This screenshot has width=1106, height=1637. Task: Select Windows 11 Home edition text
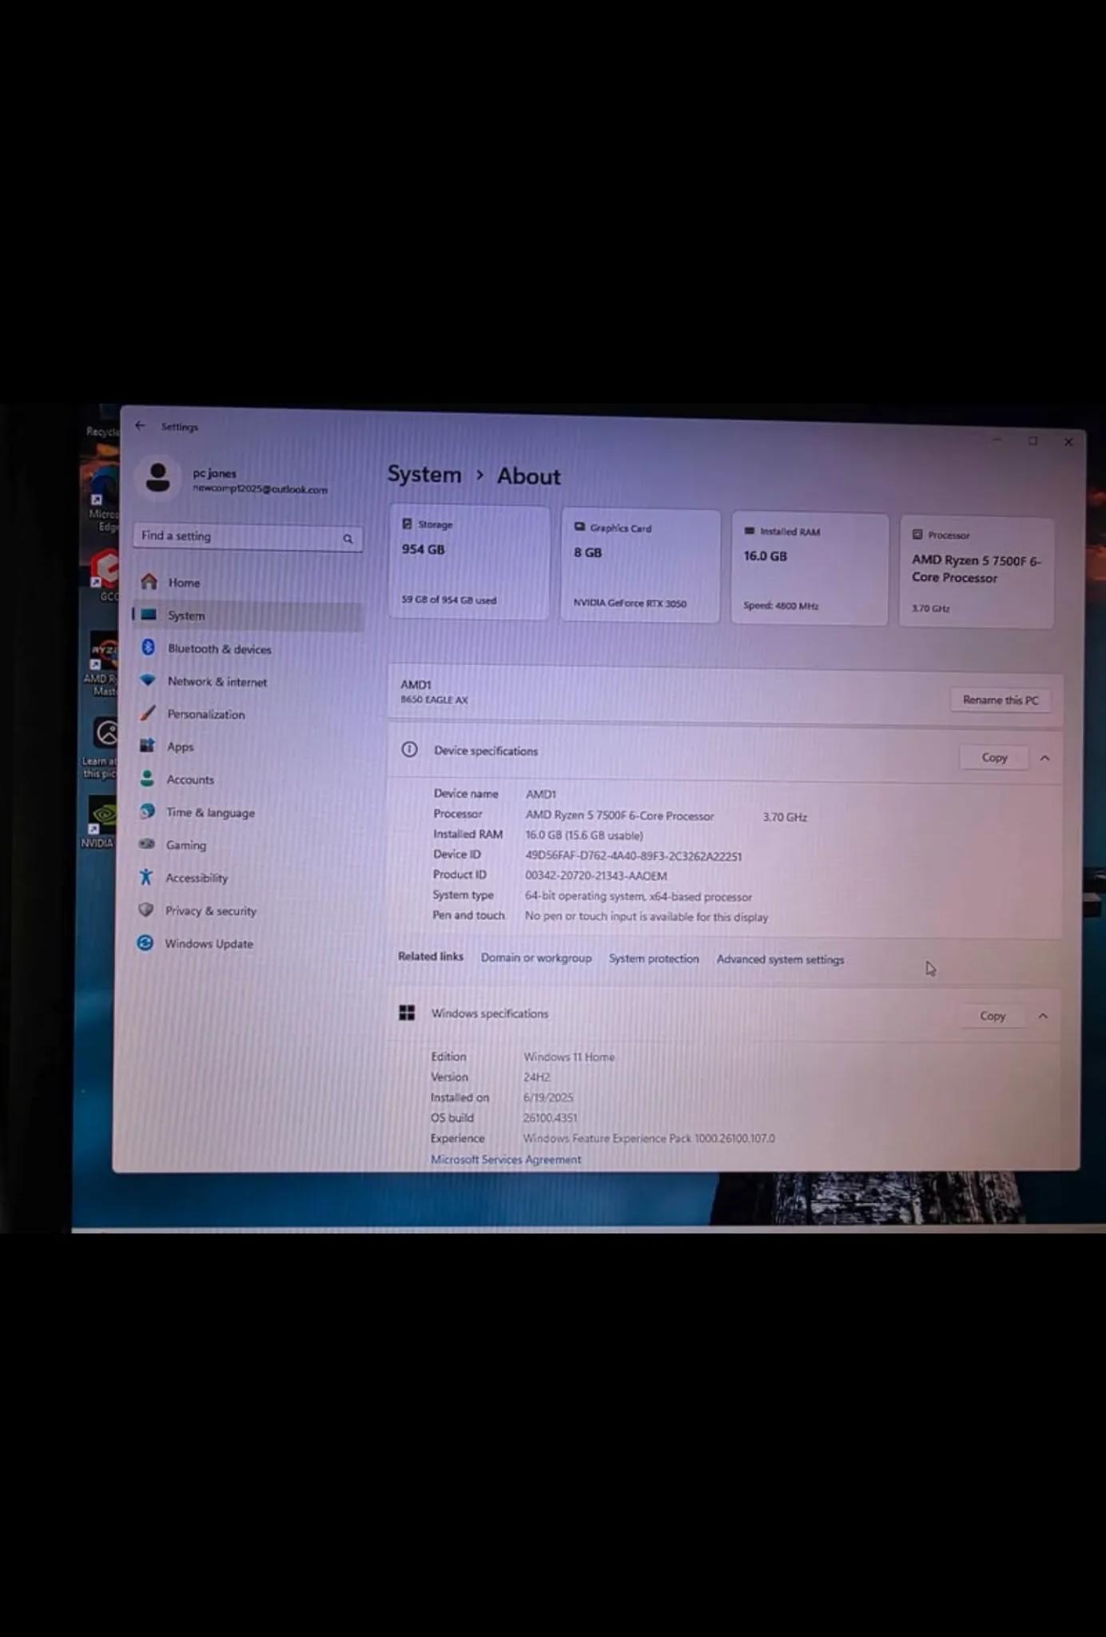(569, 1057)
